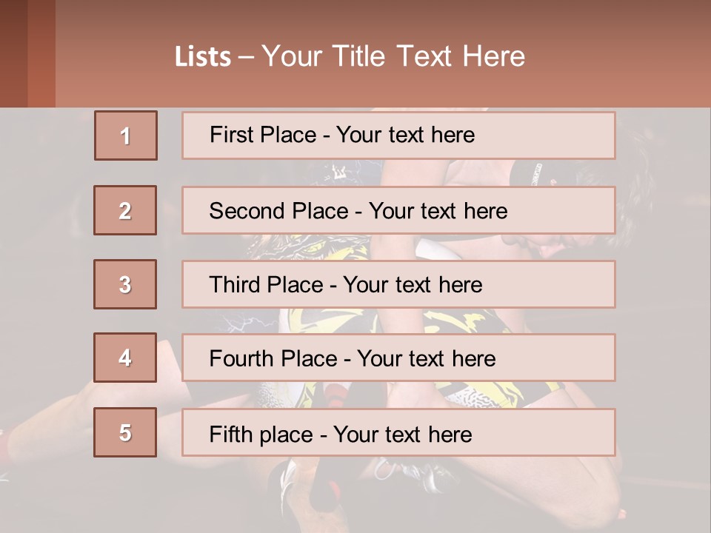Click the number 3 box
This screenshot has height=533, width=711.
coord(125,284)
